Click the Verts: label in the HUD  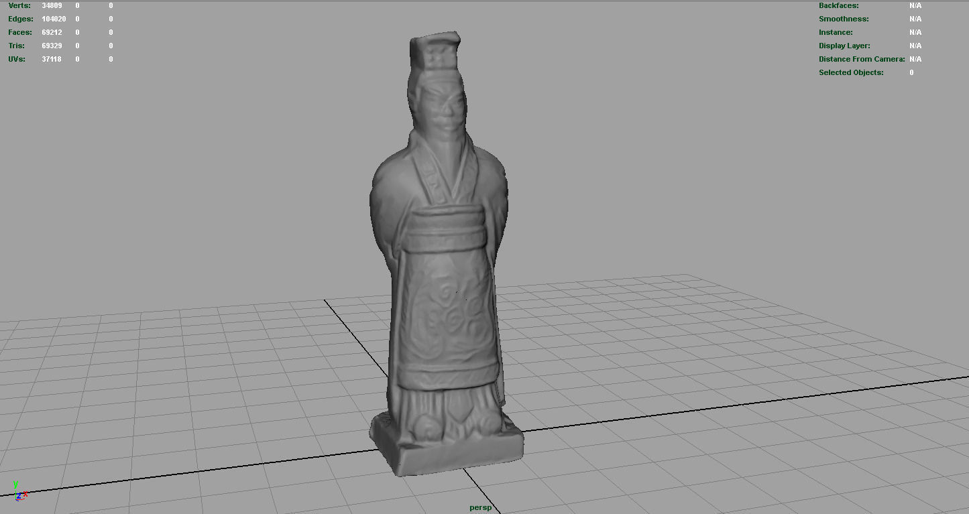[19, 5]
